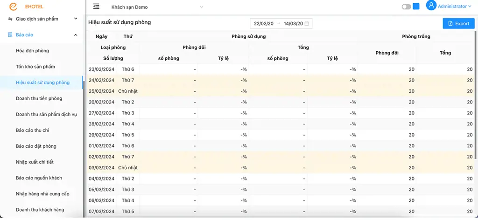
Task: Click the table's vertical scrollbar
Action: [x=476, y=94]
